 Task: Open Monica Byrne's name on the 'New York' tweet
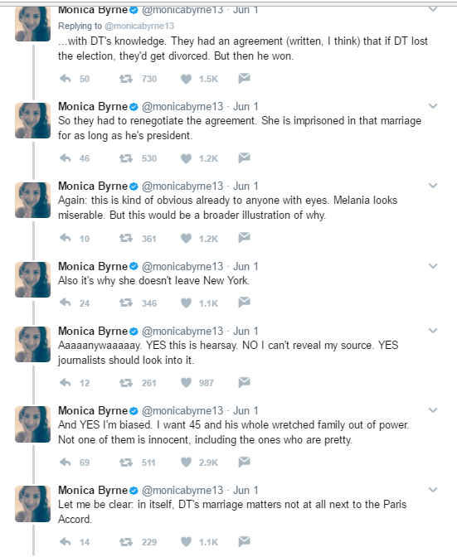pyautogui.click(x=93, y=266)
